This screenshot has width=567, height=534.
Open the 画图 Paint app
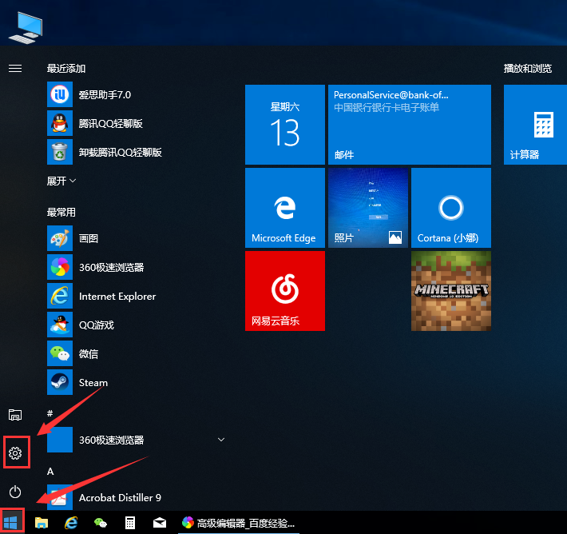(x=88, y=239)
